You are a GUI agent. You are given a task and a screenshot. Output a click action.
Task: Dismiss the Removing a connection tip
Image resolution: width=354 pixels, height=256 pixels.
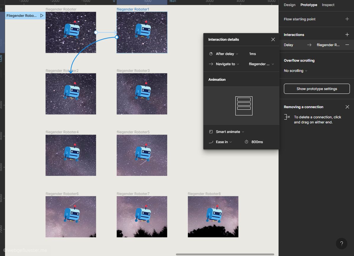coord(347,107)
